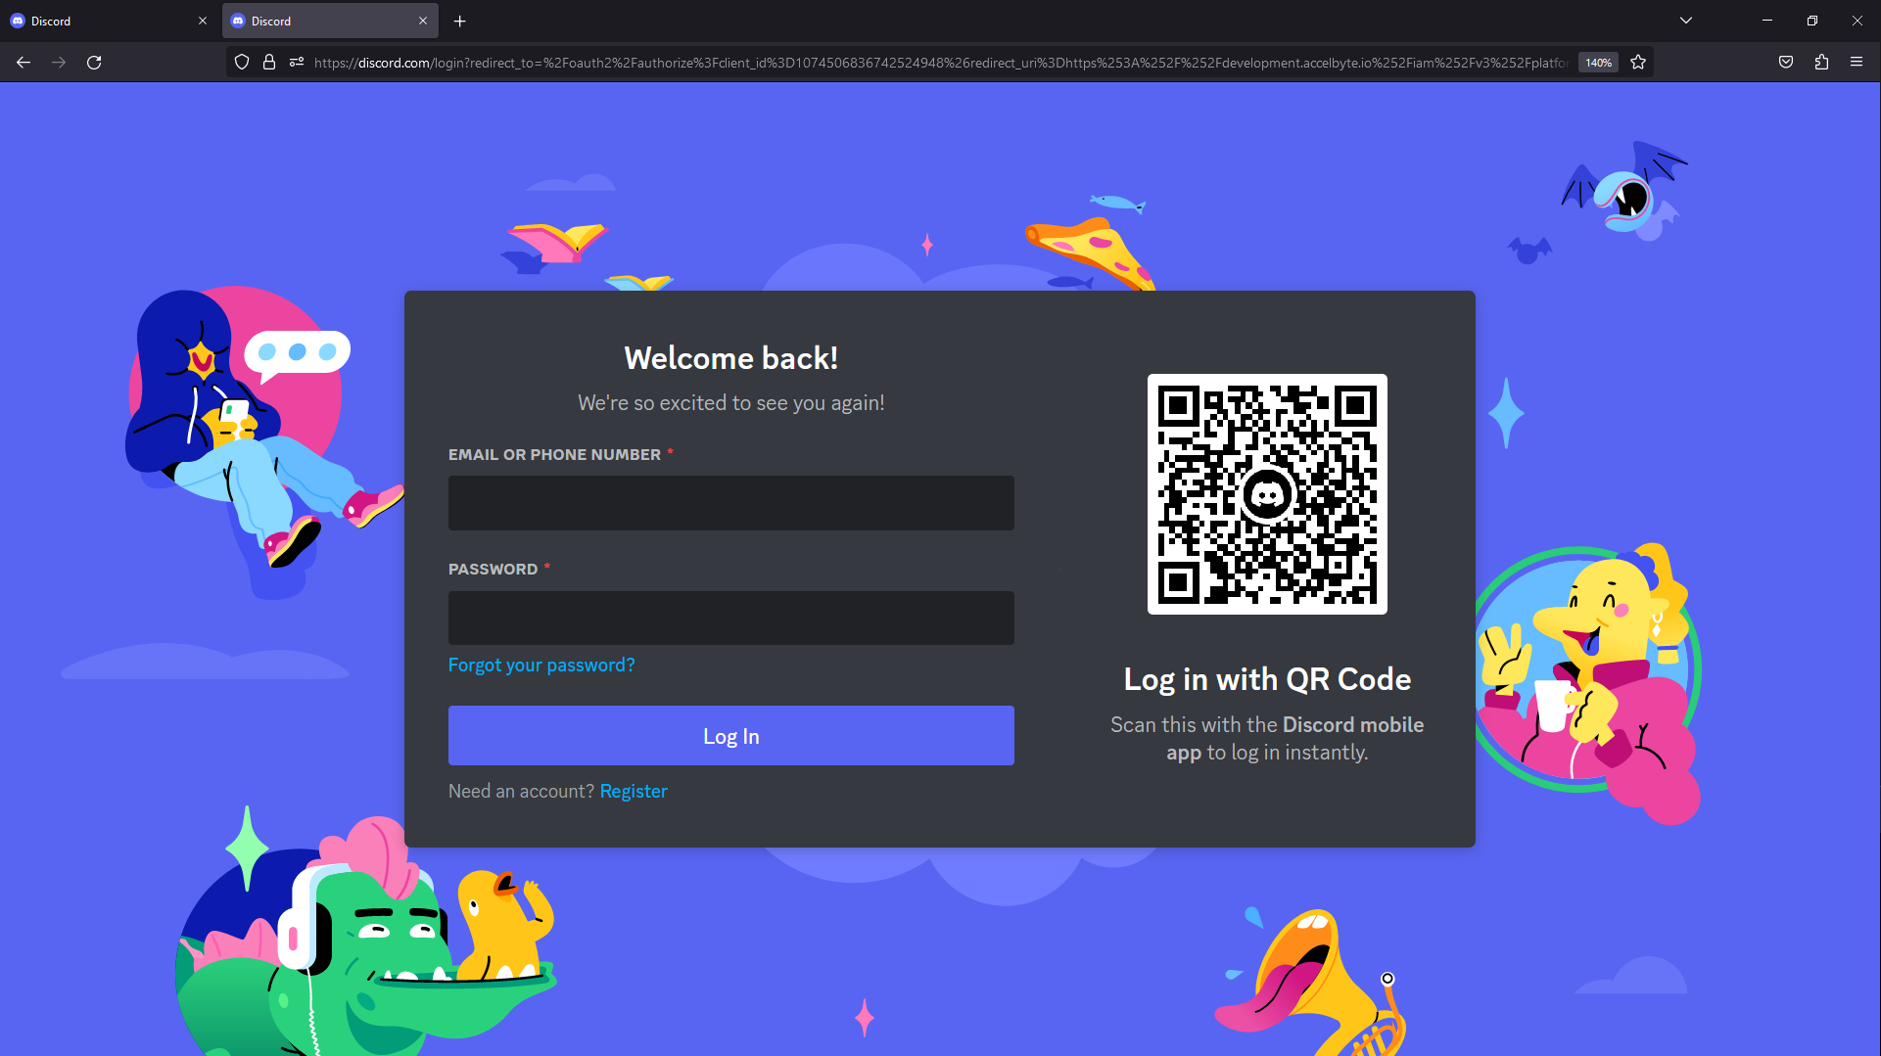Click the Log In button

click(731, 736)
